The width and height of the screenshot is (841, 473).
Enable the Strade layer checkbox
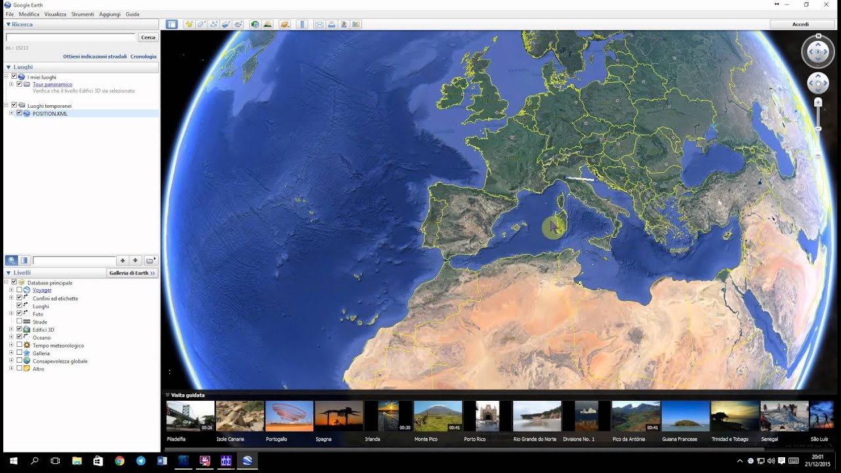[19, 322]
